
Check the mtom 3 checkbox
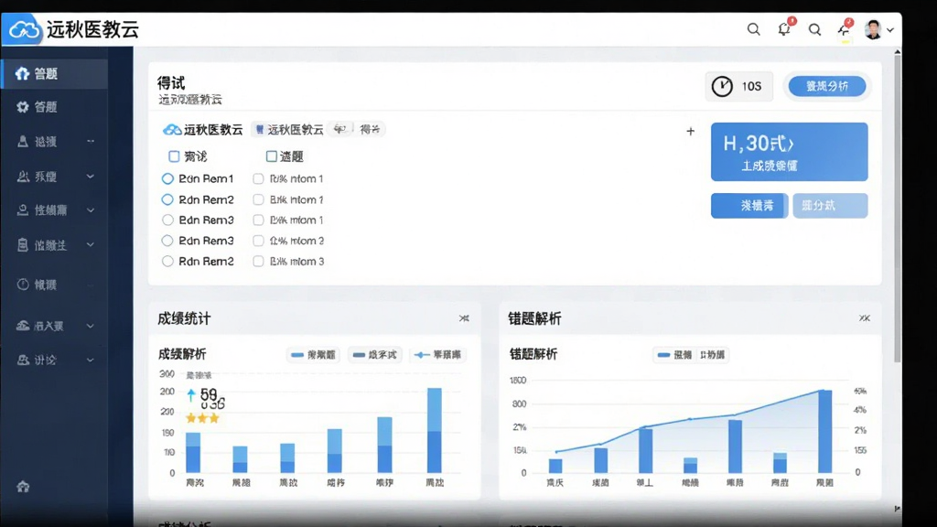258,261
